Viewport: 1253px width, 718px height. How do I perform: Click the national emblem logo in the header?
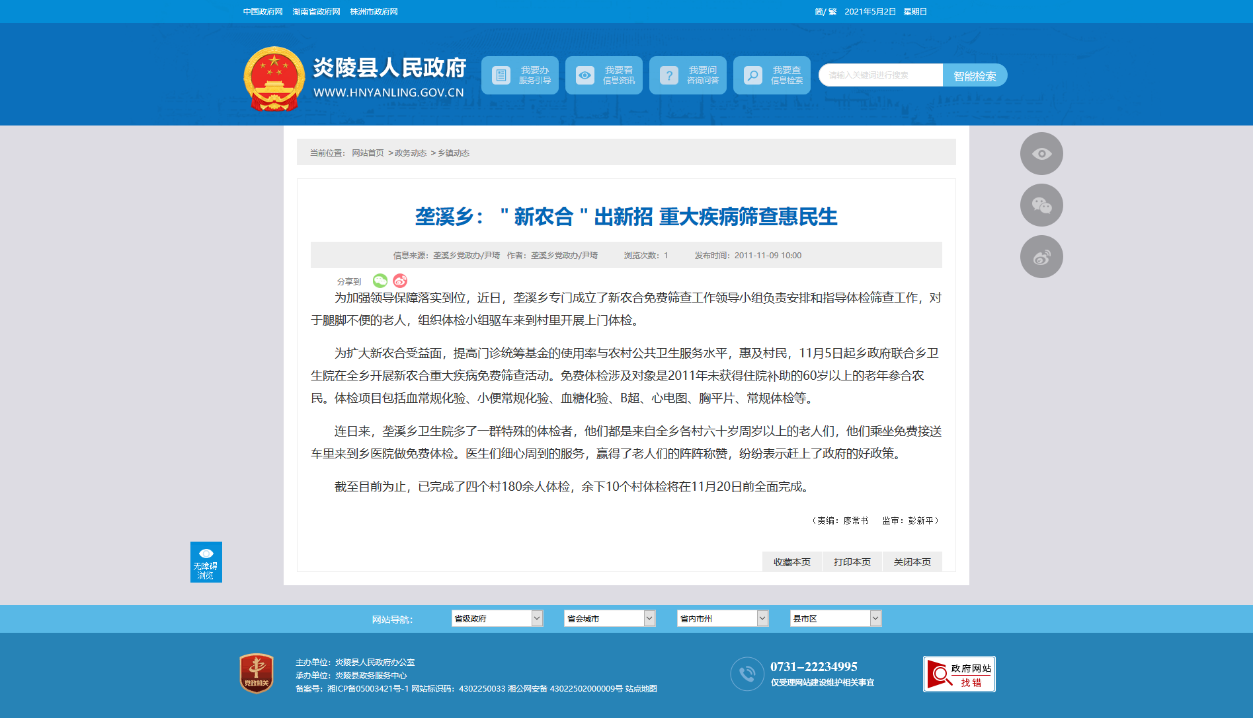click(x=274, y=79)
